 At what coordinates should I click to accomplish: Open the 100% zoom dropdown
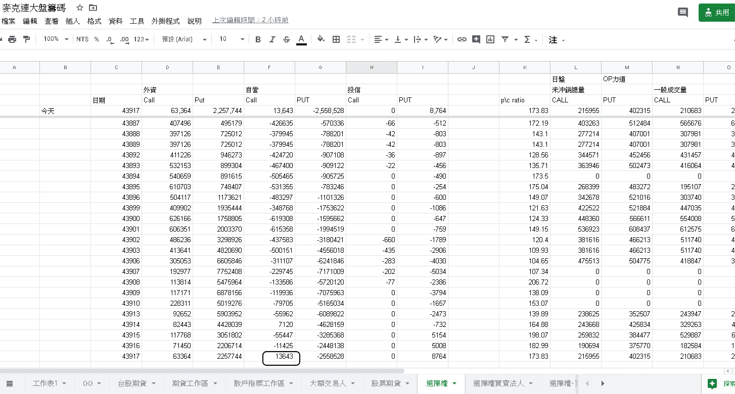[x=56, y=39]
